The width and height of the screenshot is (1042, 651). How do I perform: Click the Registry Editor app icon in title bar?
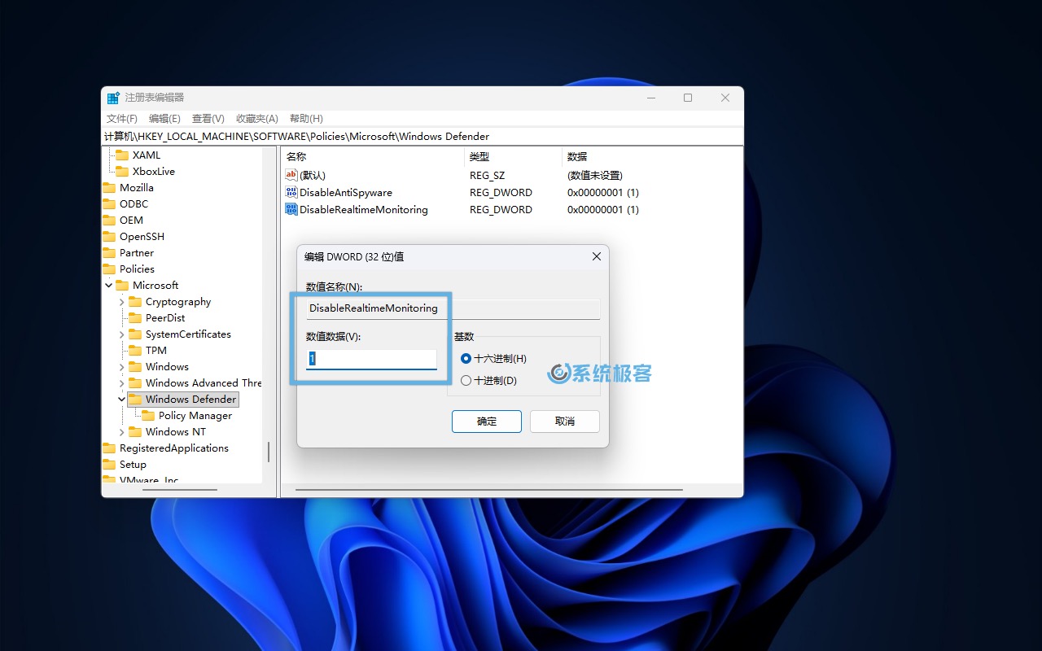[113, 98]
